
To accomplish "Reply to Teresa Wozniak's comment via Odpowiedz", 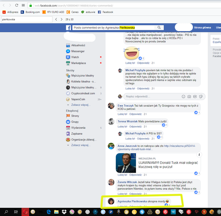I will pos(135,127).
